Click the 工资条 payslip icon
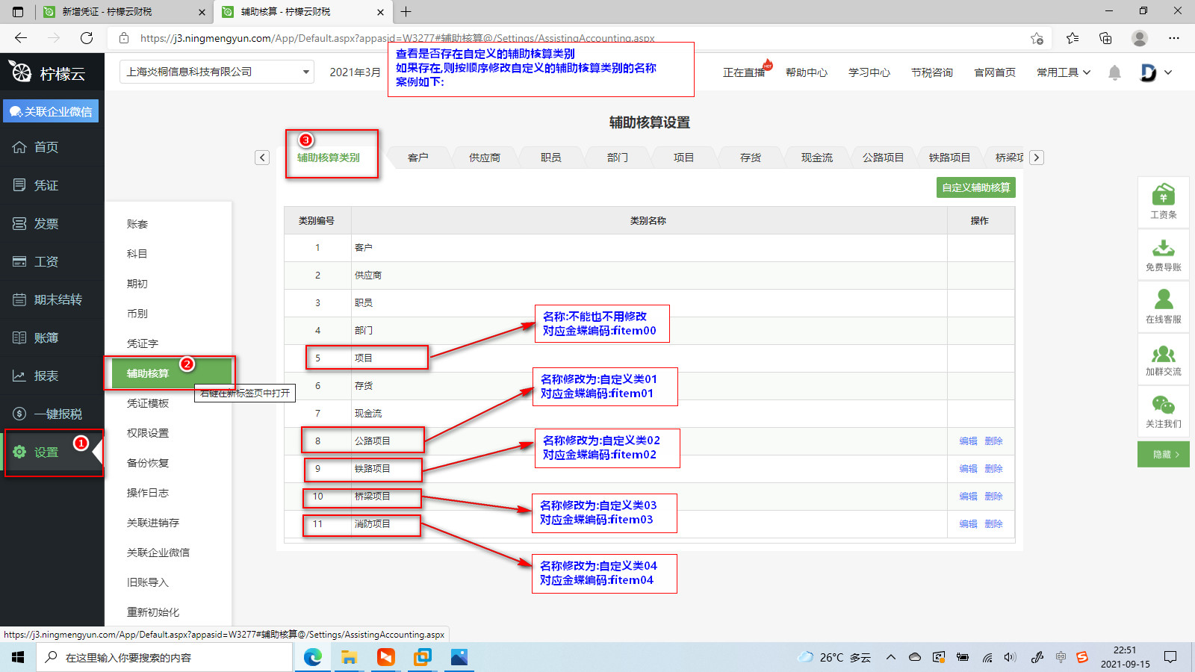This screenshot has width=1195, height=672. (1163, 196)
